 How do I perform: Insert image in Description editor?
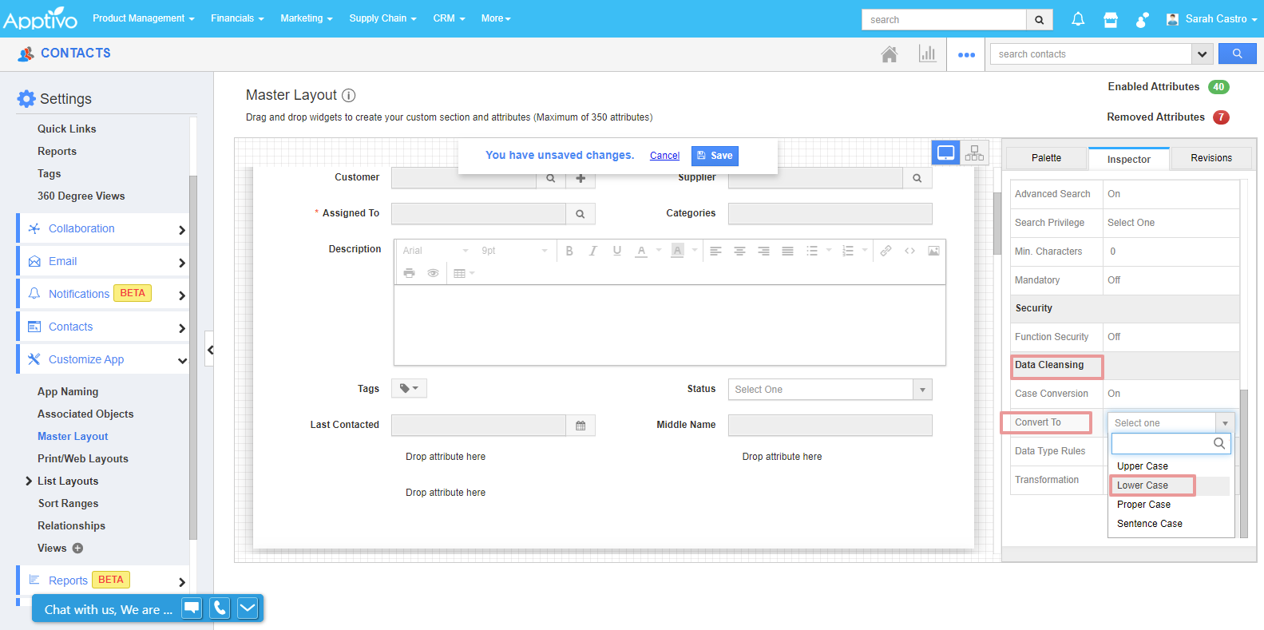933,251
